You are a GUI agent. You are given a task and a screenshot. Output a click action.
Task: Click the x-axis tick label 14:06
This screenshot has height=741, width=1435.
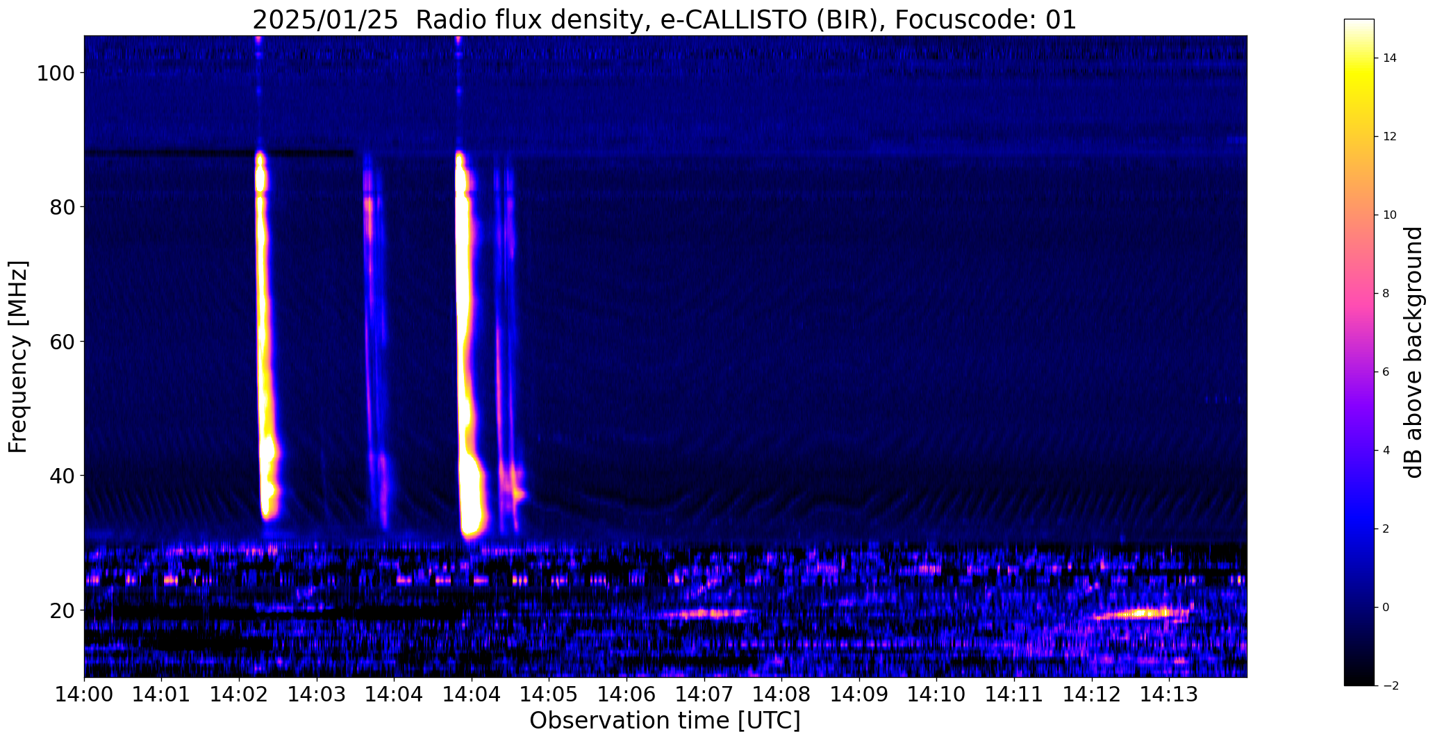(x=627, y=694)
